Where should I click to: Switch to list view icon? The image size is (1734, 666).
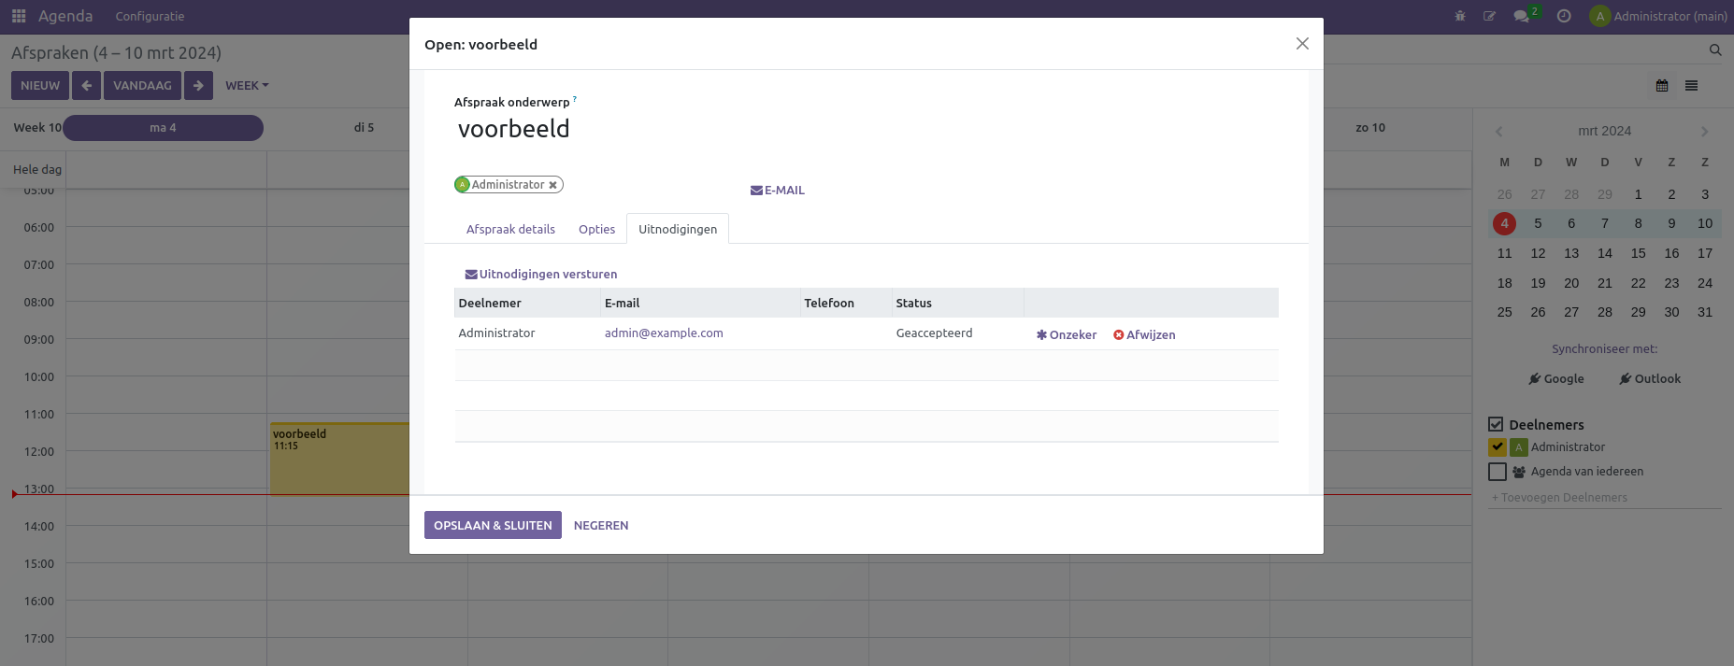(1691, 86)
